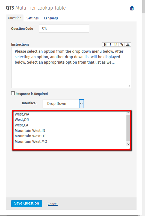This screenshot has width=145, height=216.
Task: Click inside the Question Code field
Action: click(64, 29)
